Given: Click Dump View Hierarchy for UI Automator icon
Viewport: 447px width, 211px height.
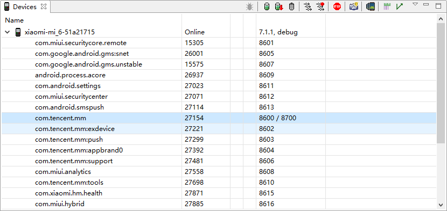Looking at the screenshot, I should (371, 6).
